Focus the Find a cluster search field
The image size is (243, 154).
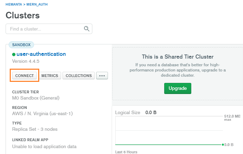point(45,29)
